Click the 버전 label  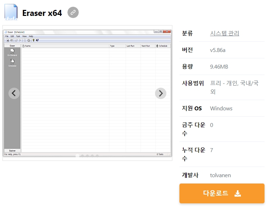(187, 50)
